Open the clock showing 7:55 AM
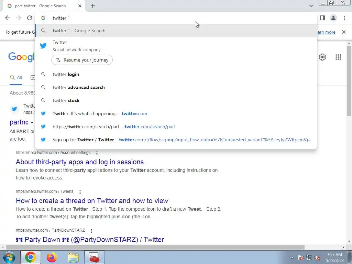Screen dimensions: 352x264 (x=335, y=257)
